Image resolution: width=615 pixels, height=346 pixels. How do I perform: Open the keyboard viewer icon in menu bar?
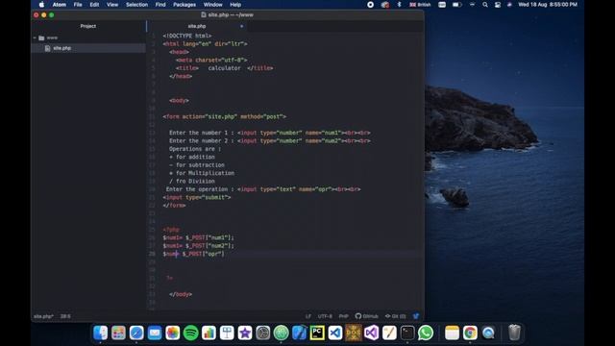pyautogui.click(x=442, y=5)
